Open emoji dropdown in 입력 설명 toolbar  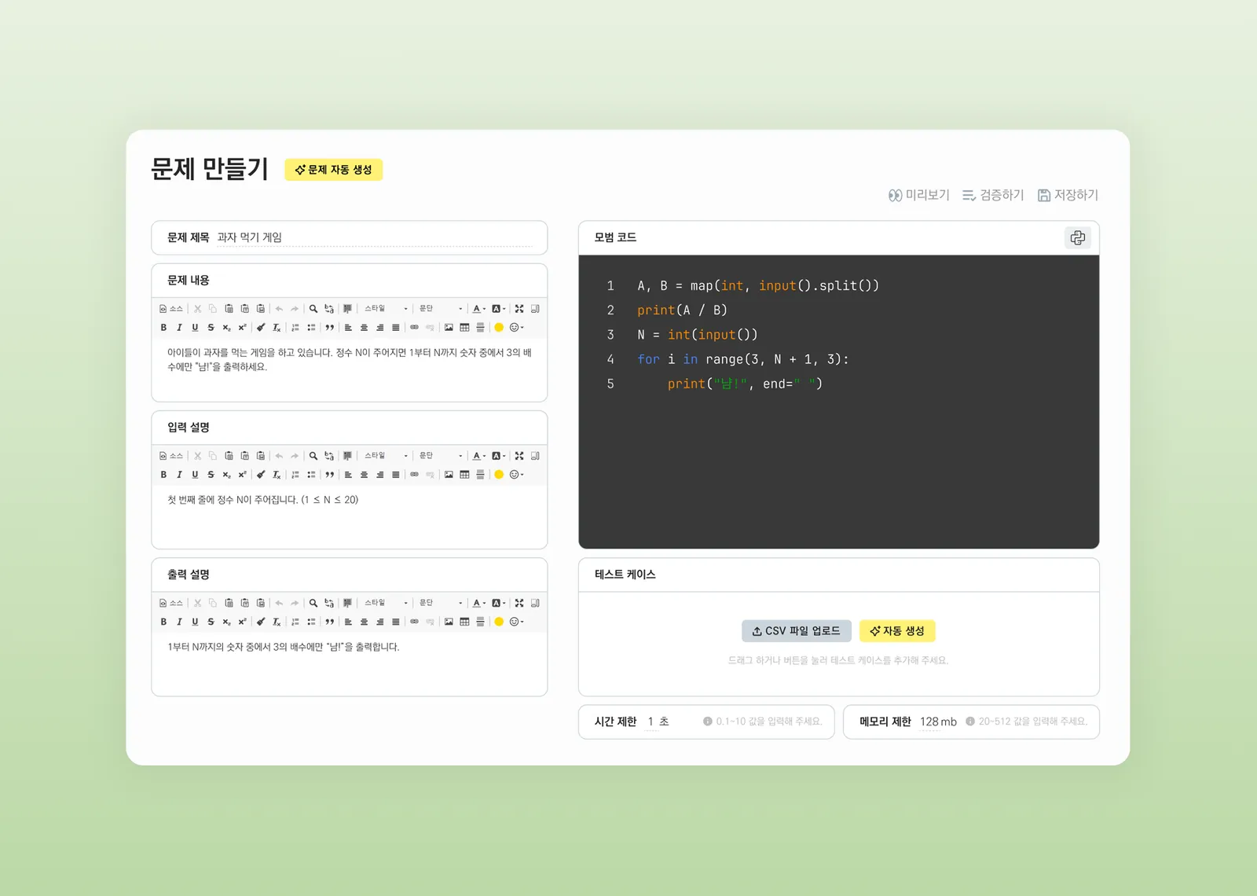coord(516,475)
